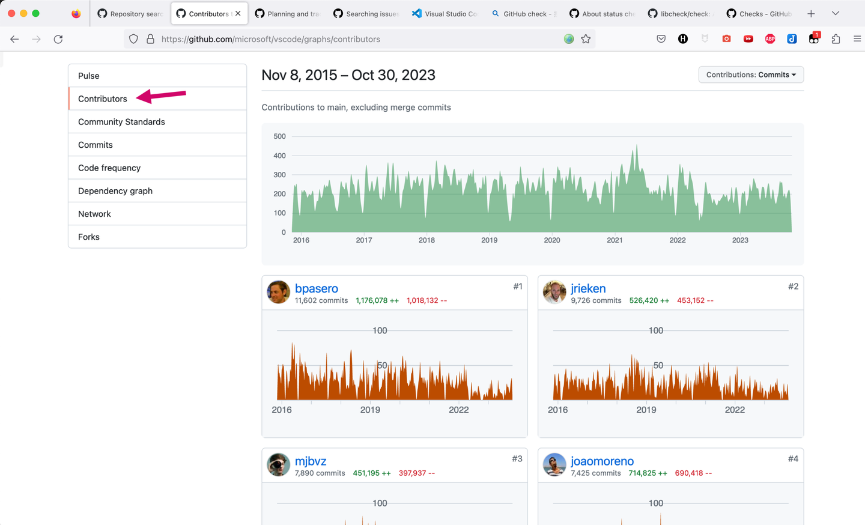Open the jrieken profile link
This screenshot has width=865, height=525.
[x=588, y=288]
